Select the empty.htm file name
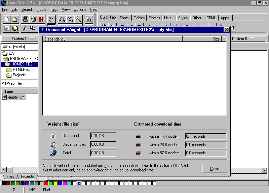 click(16, 97)
